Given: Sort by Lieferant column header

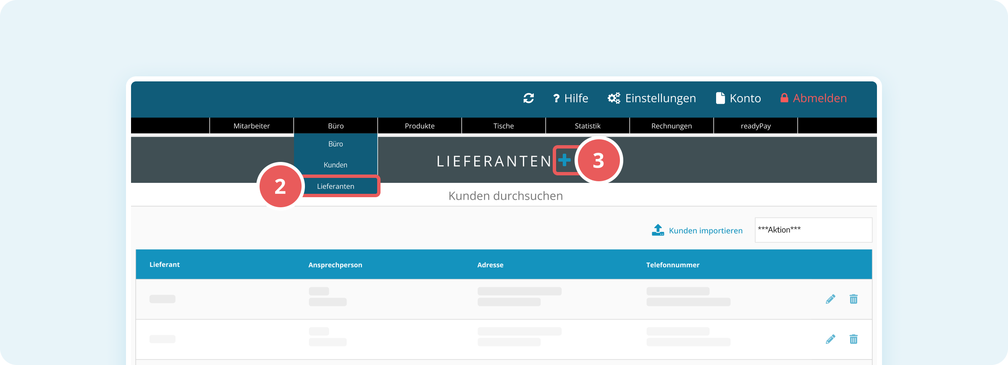Looking at the screenshot, I should [165, 265].
